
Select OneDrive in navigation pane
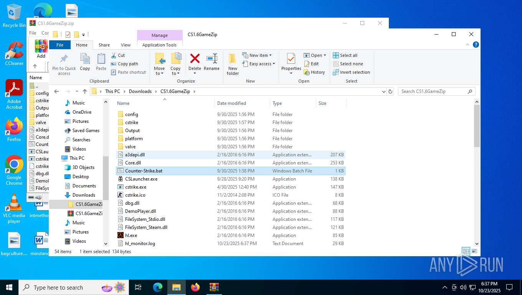[82, 112]
